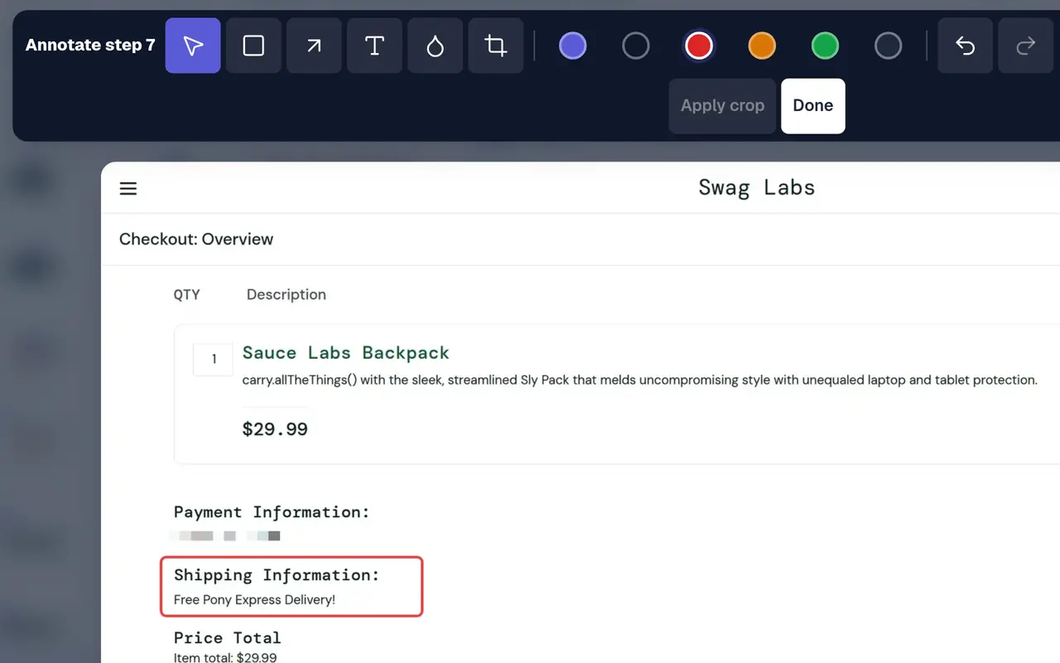Click the large $29.99 backpack price
1060x663 pixels.
pyautogui.click(x=275, y=429)
